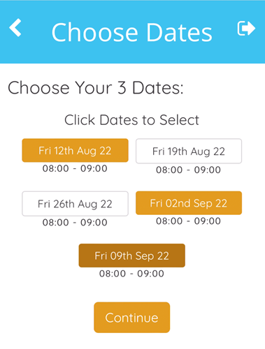The image size is (265, 349).
Task: Click the 09:00 end time under Fri 19th Aug 22
Action: pyautogui.click(x=208, y=170)
